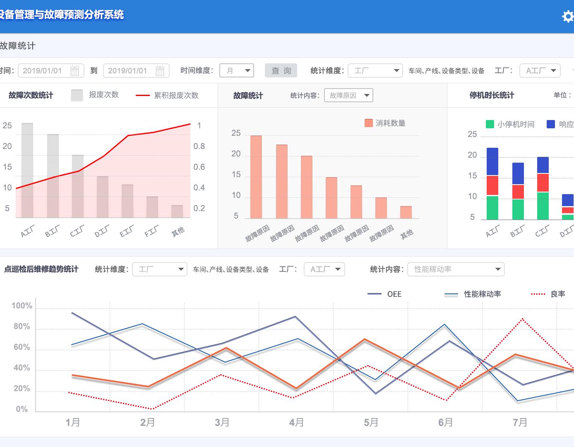Toggle green 小停机时间 legend swatch
Screen dimensions: 574x447
(490, 124)
